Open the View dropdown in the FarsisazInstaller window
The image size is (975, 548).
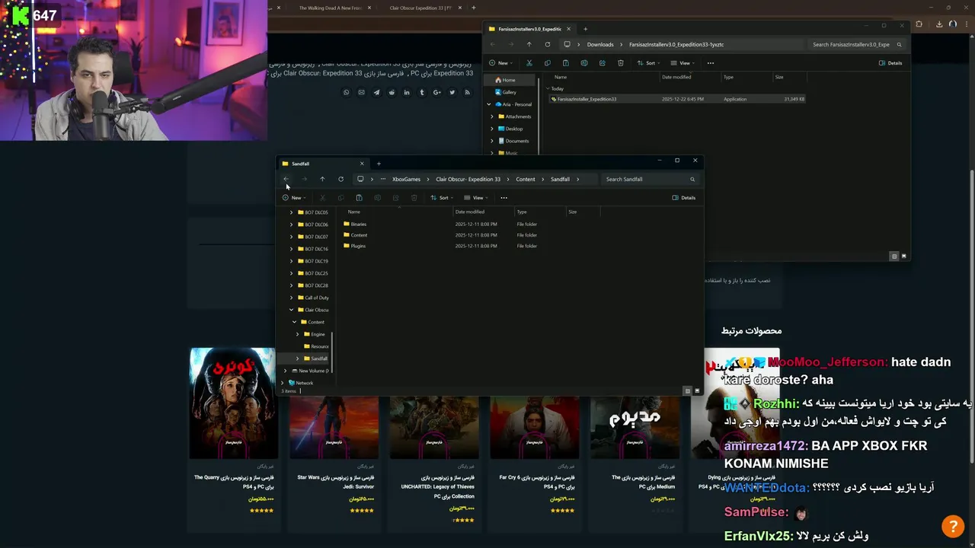[x=682, y=63]
